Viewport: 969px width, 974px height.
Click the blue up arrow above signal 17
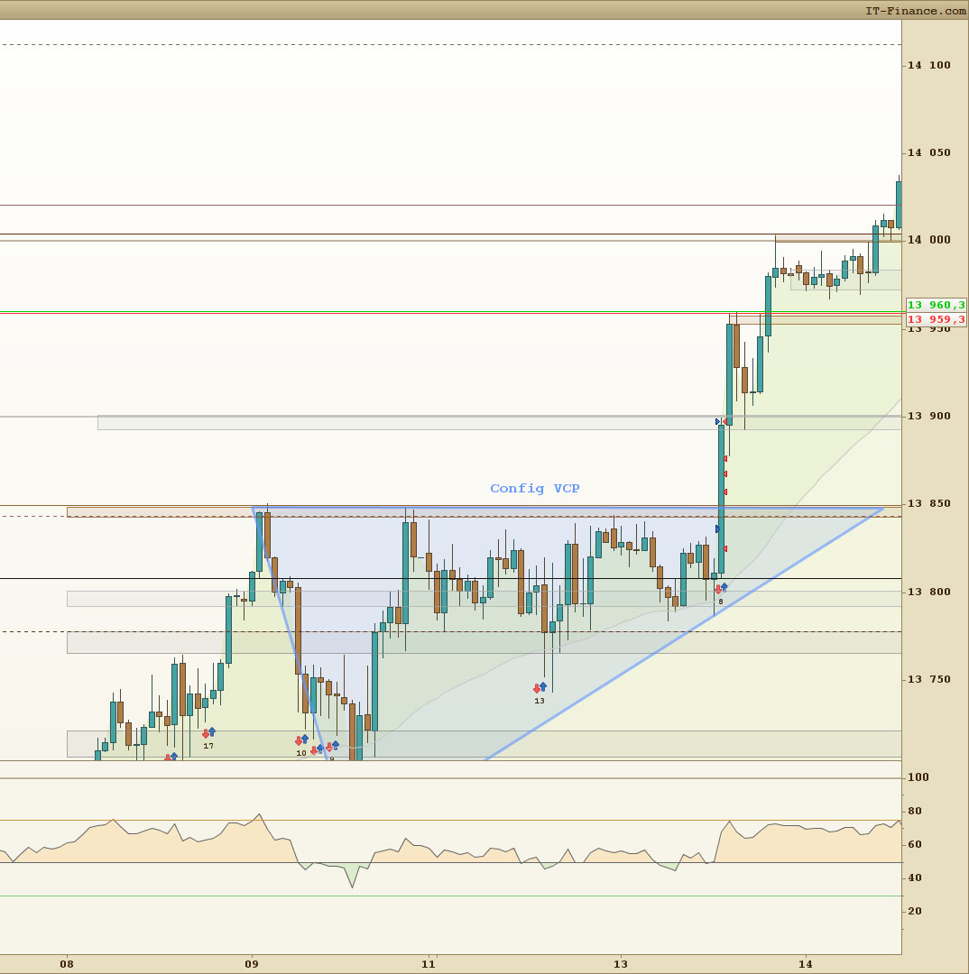point(212,731)
